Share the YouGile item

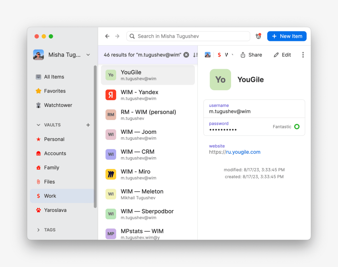point(251,55)
